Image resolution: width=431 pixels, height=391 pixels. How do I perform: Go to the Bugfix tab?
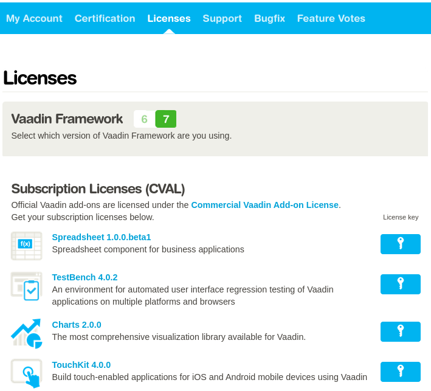269,18
